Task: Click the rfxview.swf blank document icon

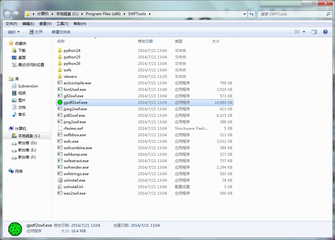Action: click(60, 128)
